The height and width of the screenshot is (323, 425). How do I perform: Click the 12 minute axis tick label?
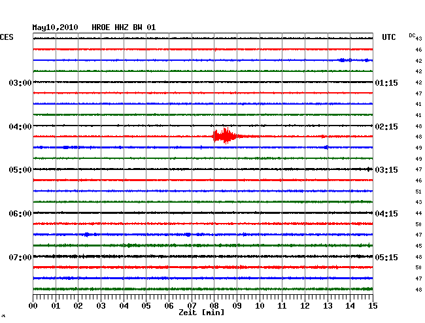tap(305, 305)
